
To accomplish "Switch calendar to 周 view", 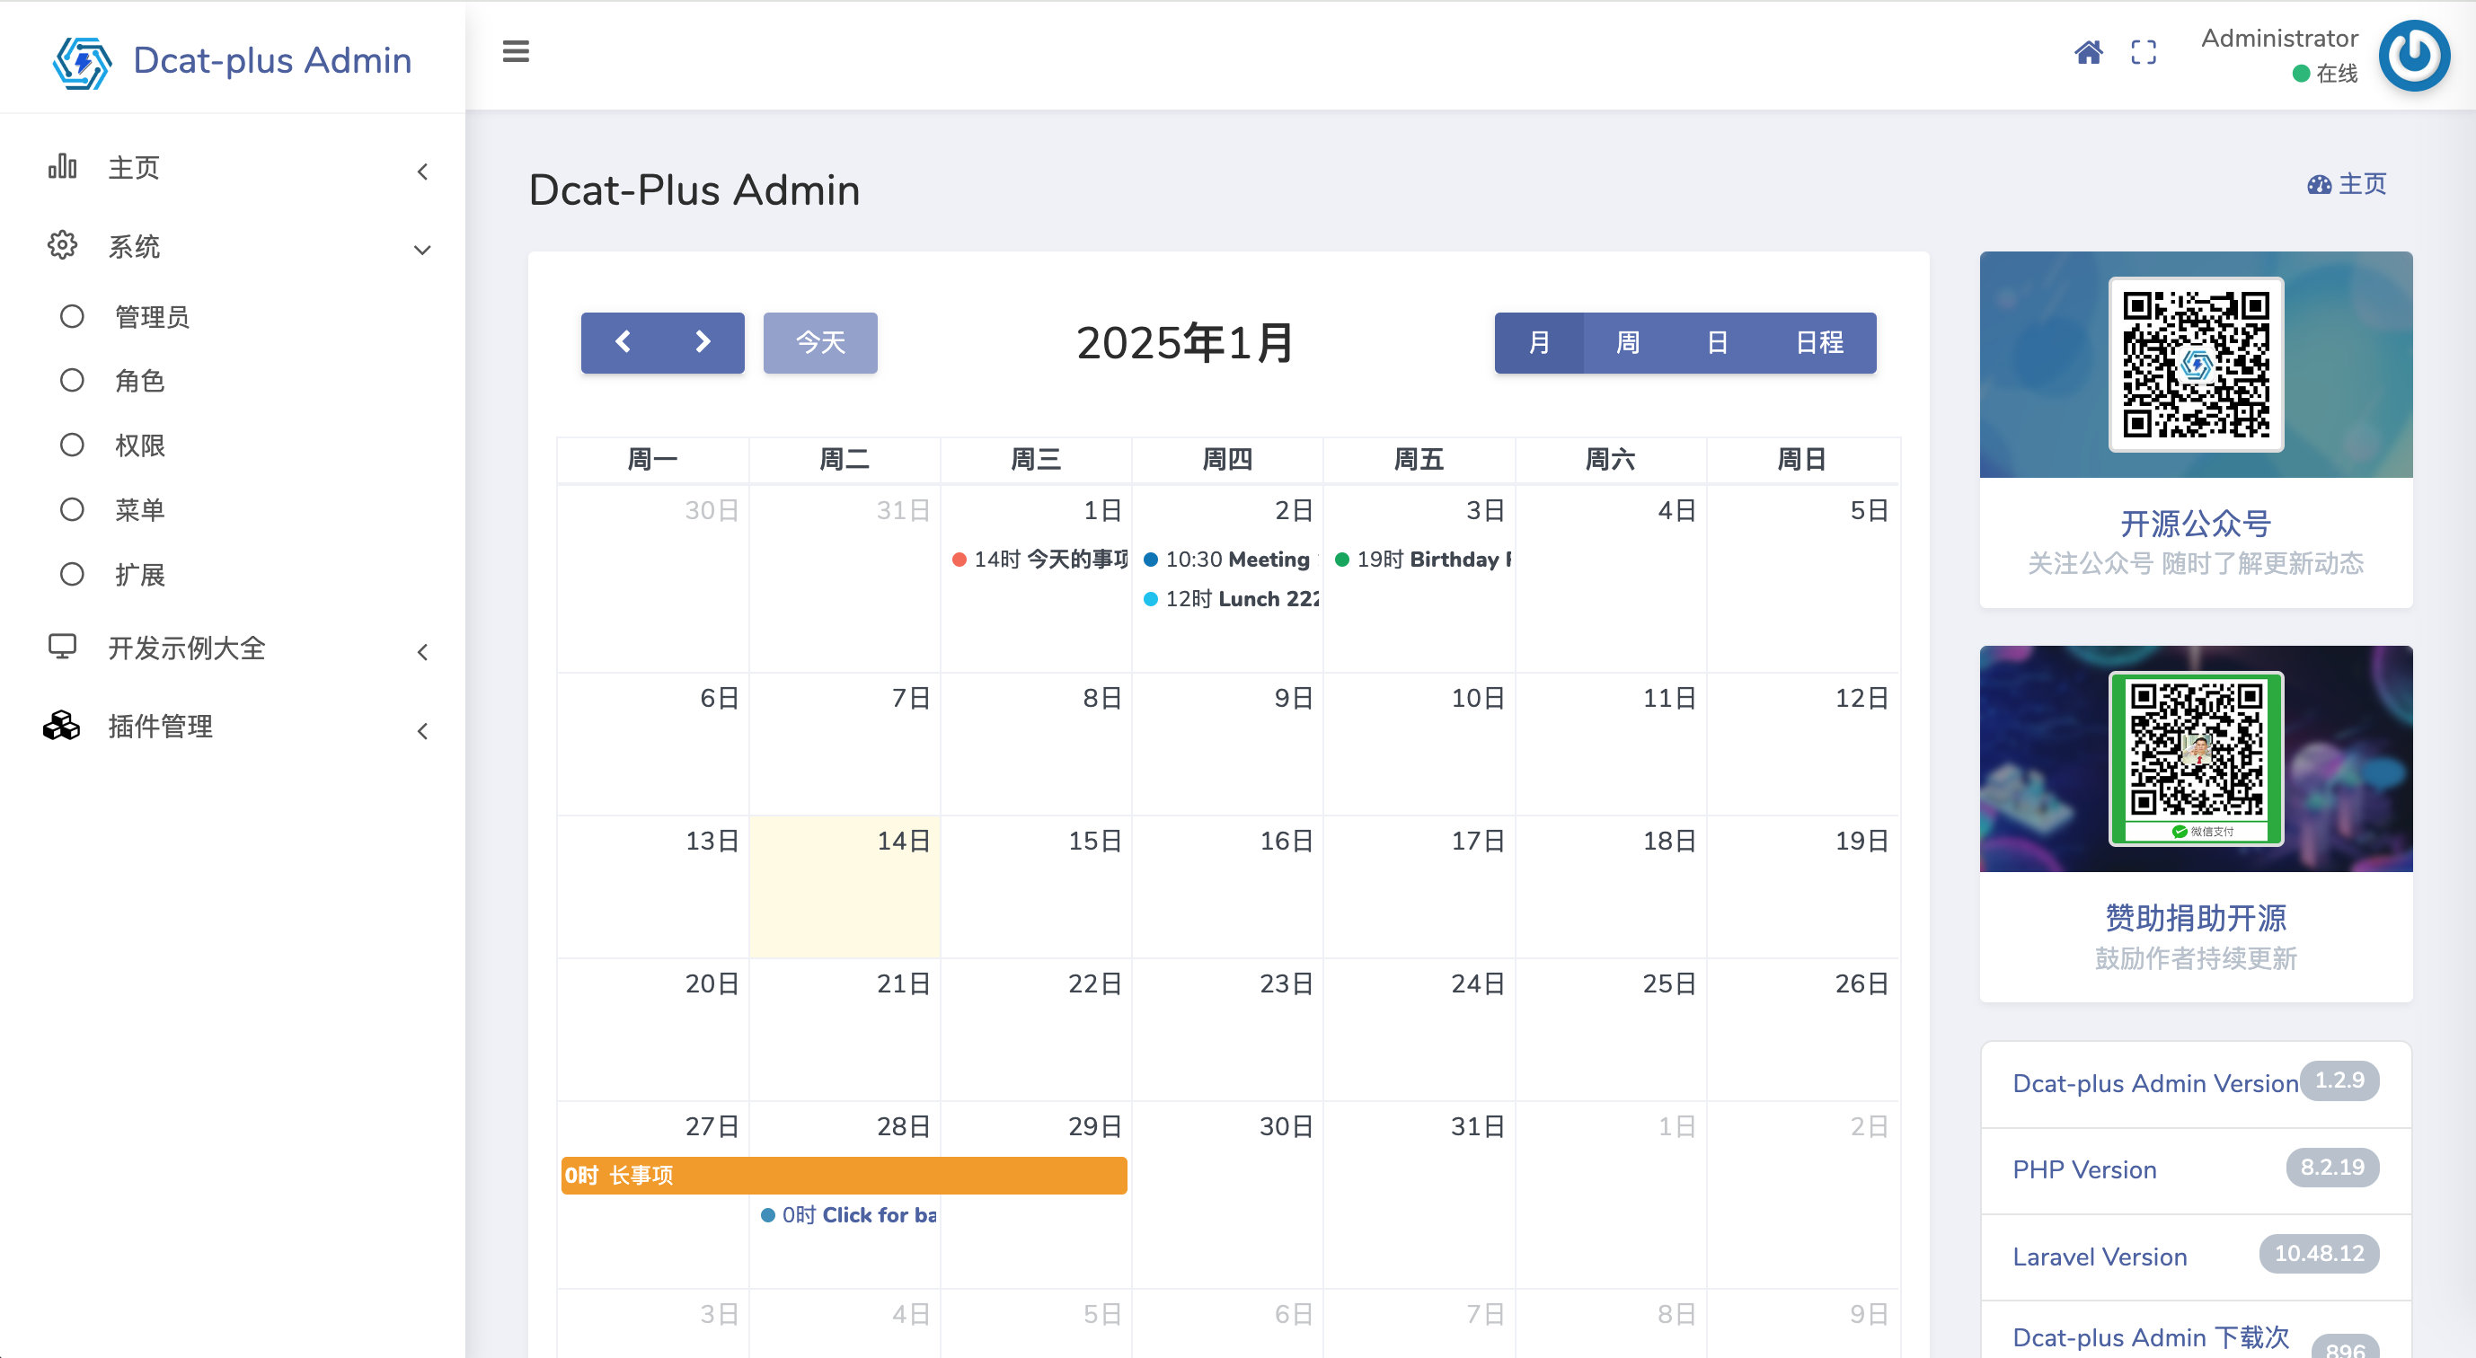I will point(1627,343).
